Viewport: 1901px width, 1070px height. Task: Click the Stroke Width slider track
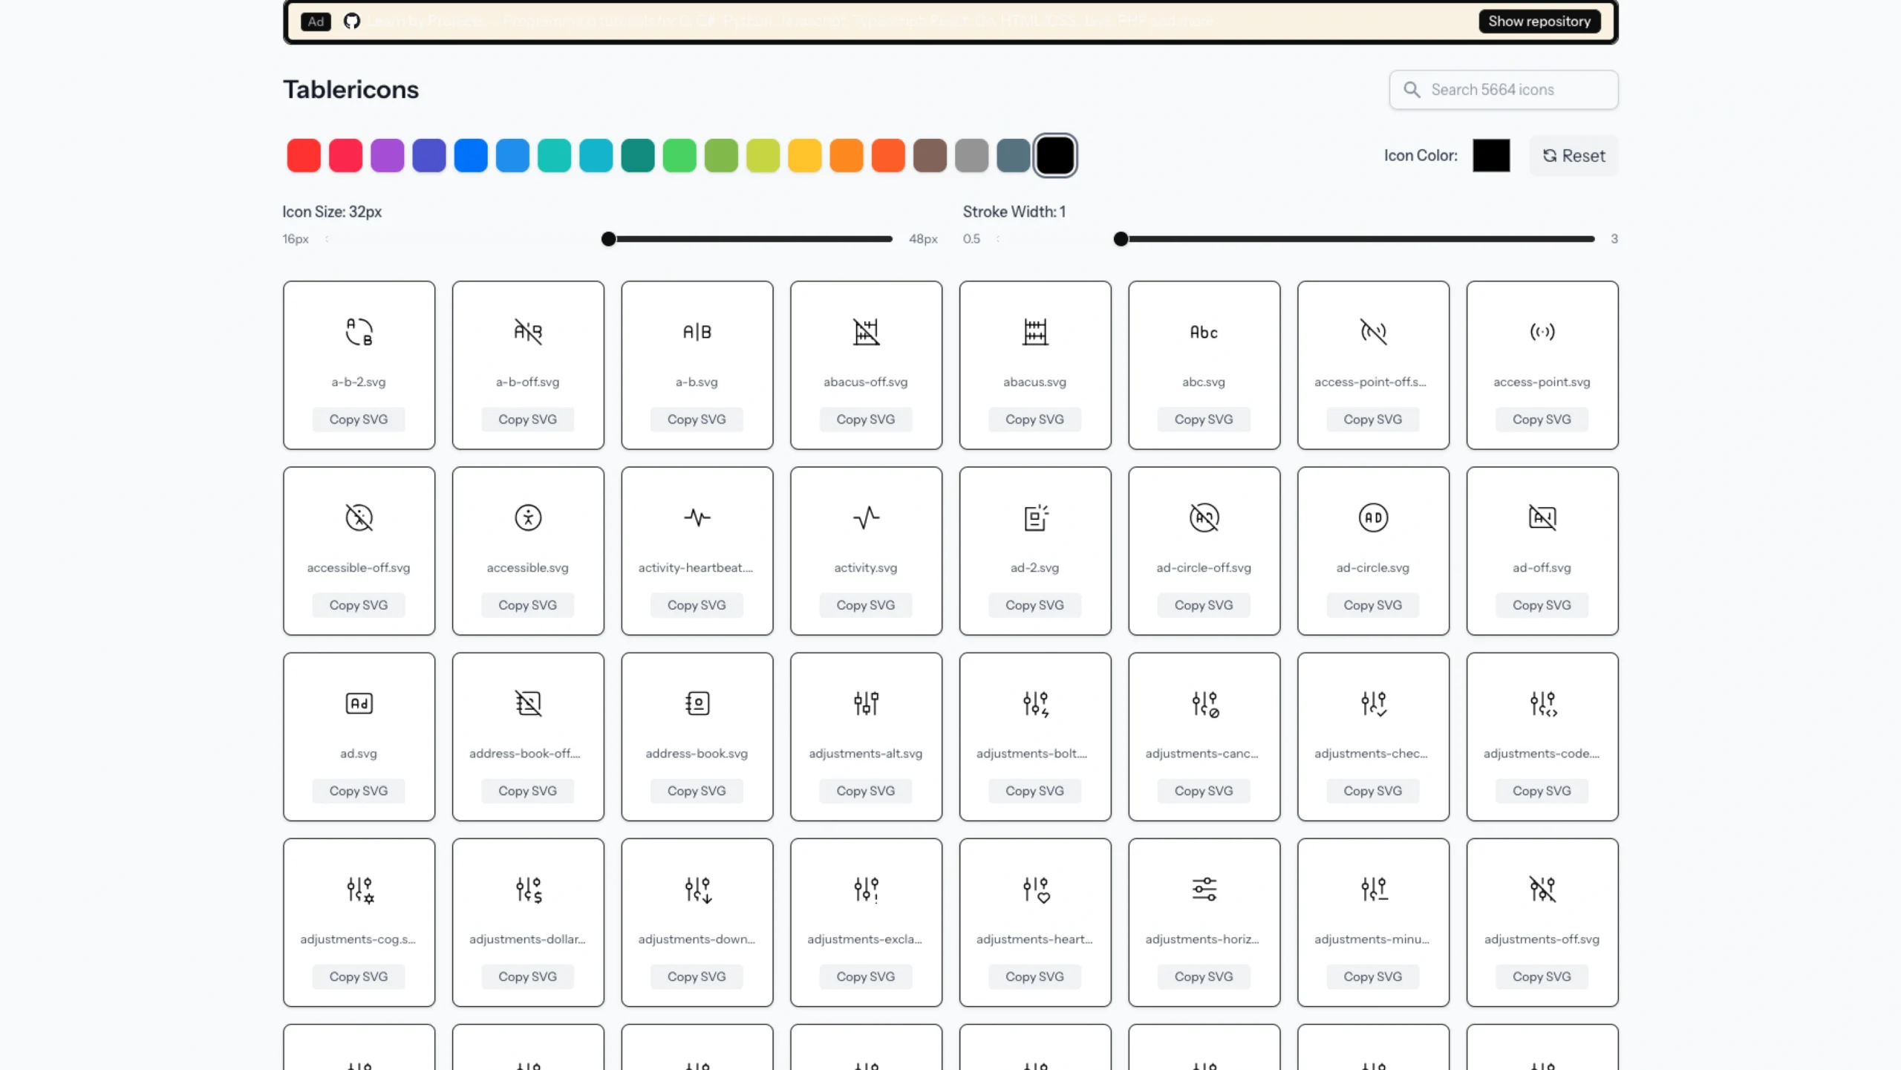pyautogui.click(x=1357, y=239)
